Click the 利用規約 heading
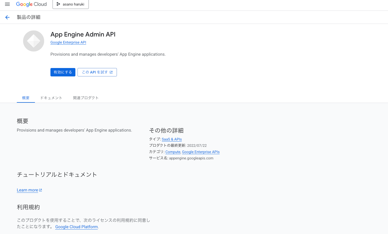The image size is (388, 234). [x=28, y=207]
